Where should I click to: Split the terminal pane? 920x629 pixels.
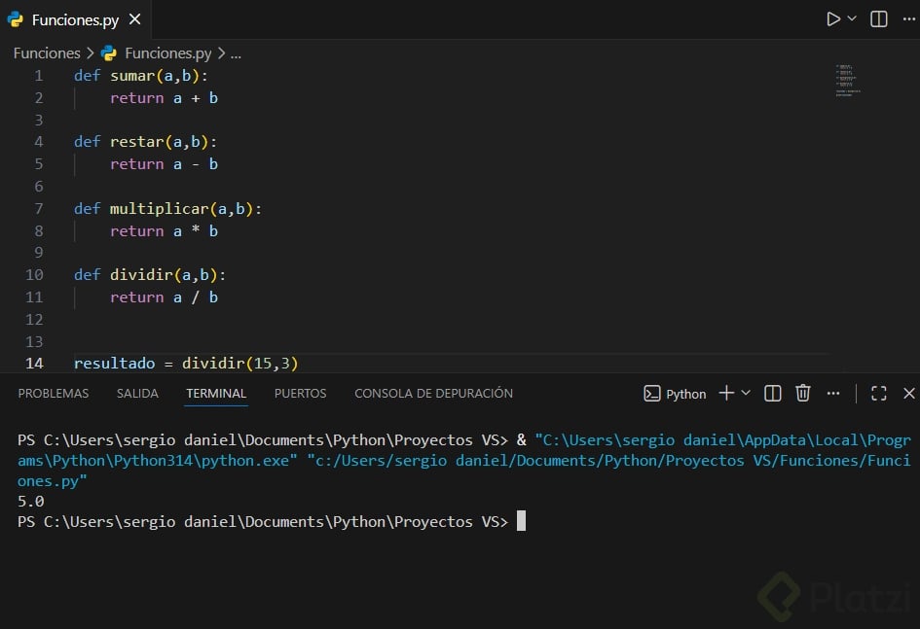click(772, 394)
